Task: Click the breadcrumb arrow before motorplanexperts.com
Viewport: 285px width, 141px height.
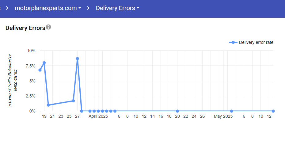Action: [x=6, y=8]
